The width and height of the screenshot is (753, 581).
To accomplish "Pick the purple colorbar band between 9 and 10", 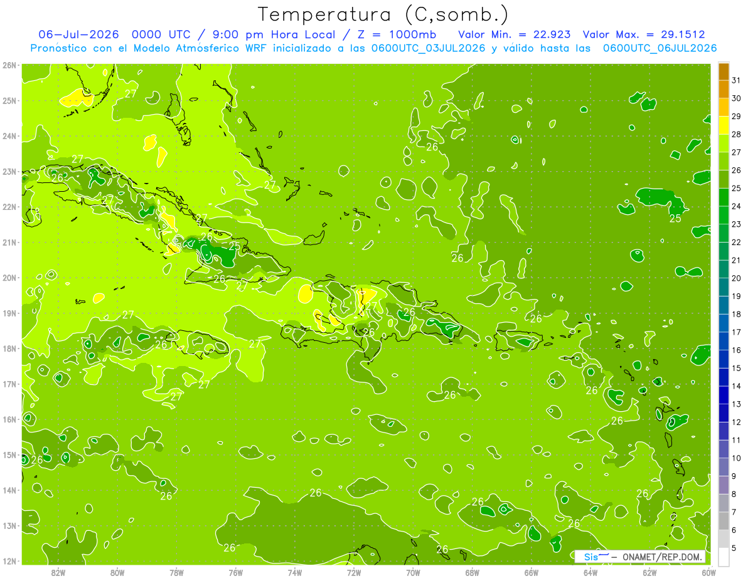I will [724, 467].
